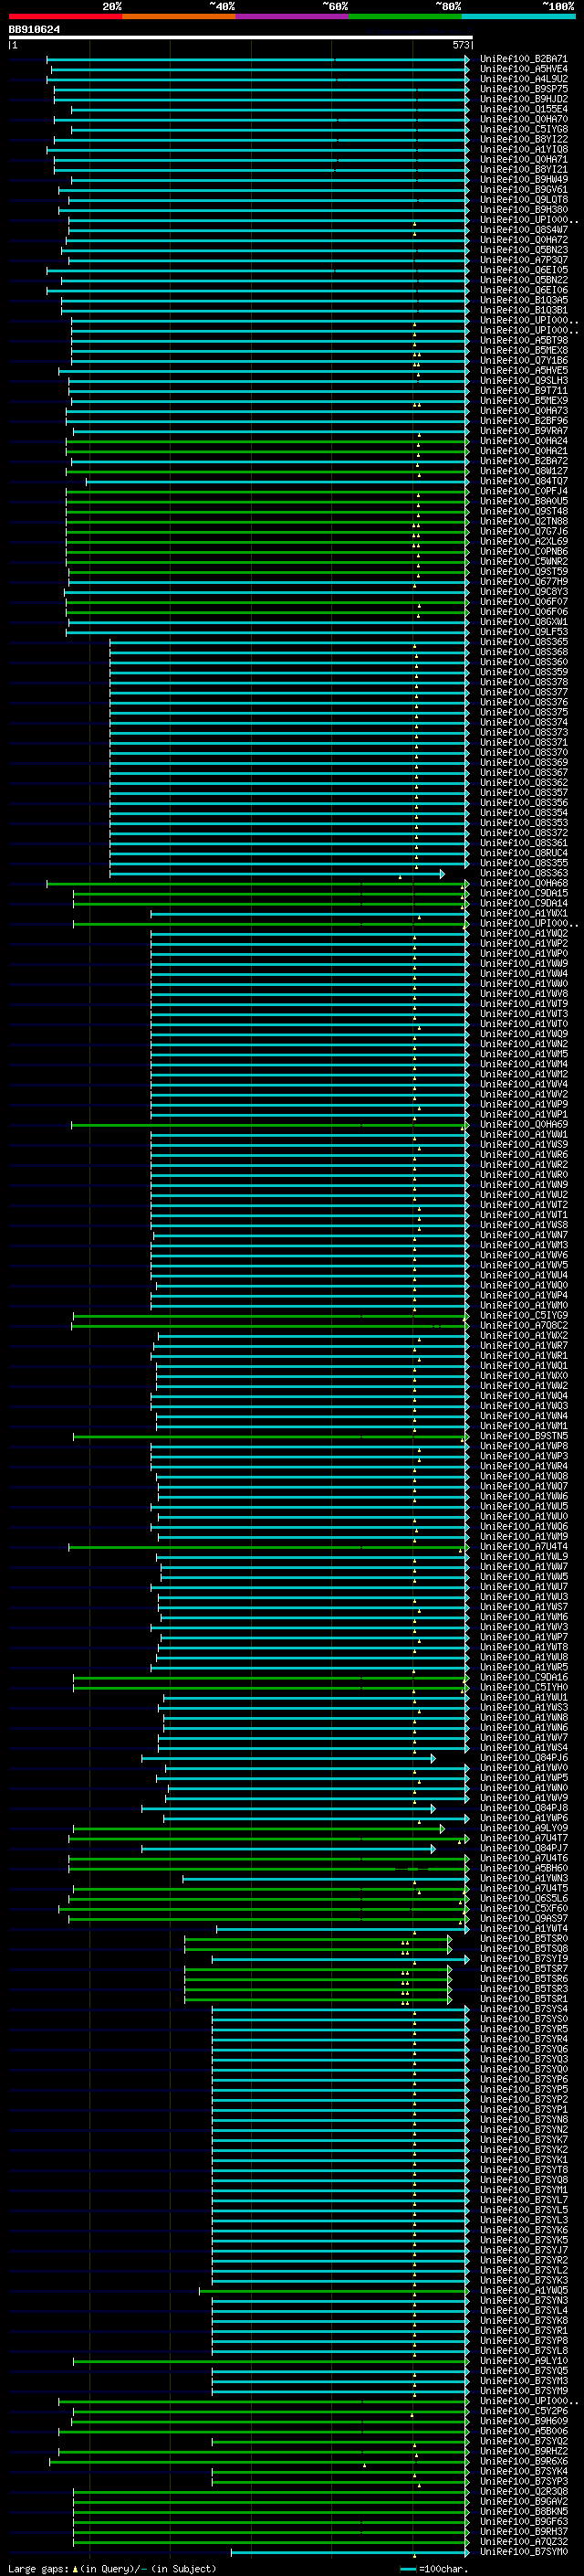Select hit label UniRef100_B9T711

[x=523, y=391]
